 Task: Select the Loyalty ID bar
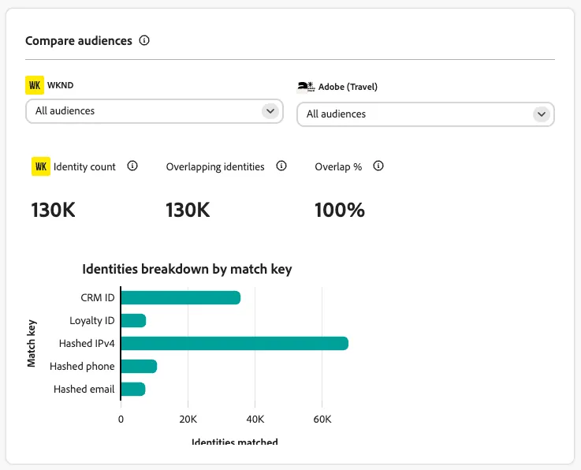point(133,321)
